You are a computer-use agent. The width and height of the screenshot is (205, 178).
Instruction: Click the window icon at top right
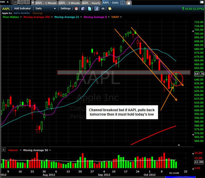click(x=202, y=2)
